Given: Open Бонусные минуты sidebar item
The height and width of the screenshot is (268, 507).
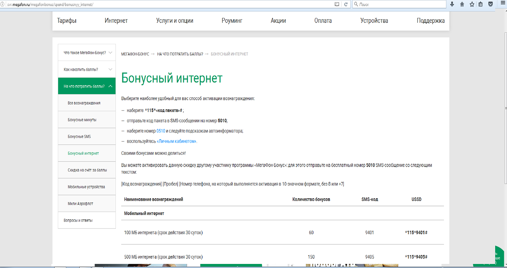Looking at the screenshot, I should click(87, 120).
